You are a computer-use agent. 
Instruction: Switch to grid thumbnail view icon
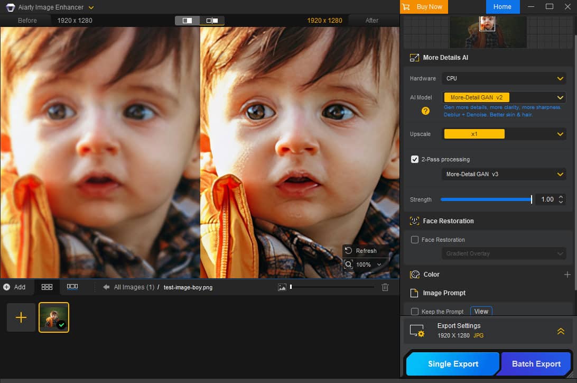[47, 287]
